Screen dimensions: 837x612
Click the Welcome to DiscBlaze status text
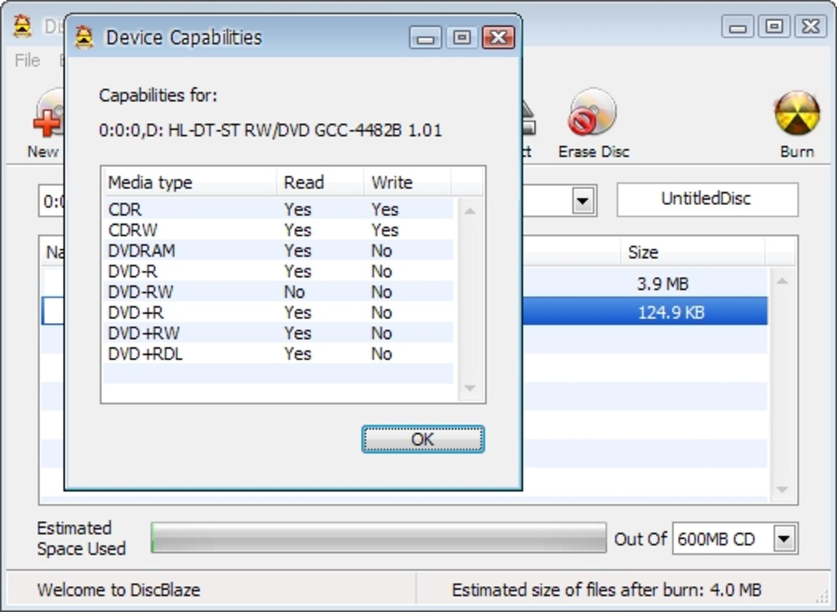[x=119, y=590]
